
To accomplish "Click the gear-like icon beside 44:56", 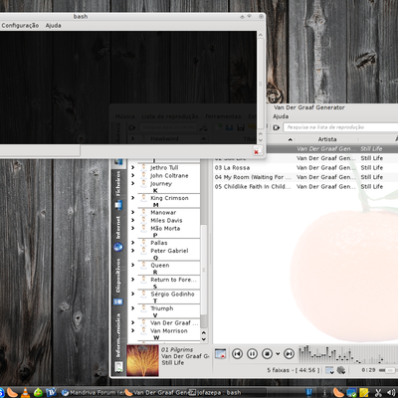I will click(x=341, y=370).
